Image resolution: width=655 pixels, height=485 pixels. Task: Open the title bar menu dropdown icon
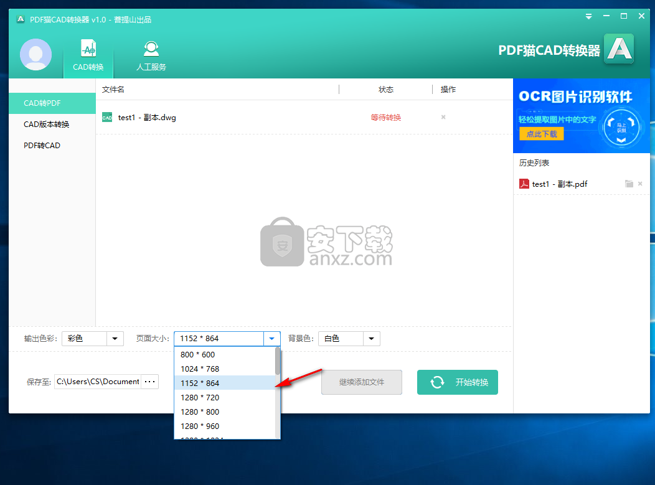click(588, 16)
